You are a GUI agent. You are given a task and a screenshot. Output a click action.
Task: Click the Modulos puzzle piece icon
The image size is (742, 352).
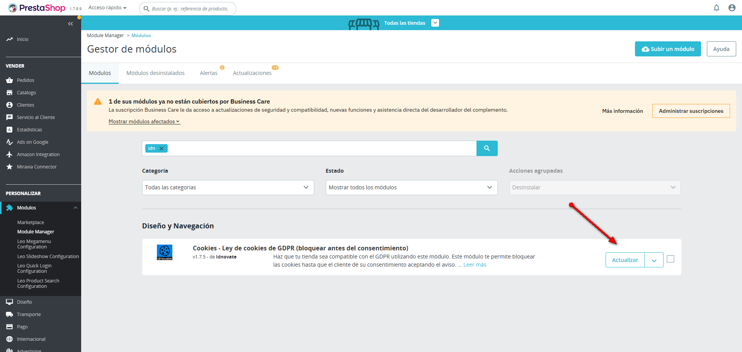(10, 208)
